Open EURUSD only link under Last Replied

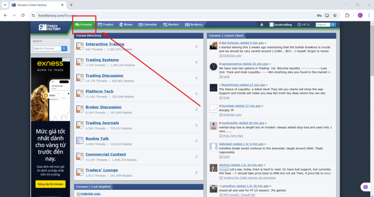91,194
